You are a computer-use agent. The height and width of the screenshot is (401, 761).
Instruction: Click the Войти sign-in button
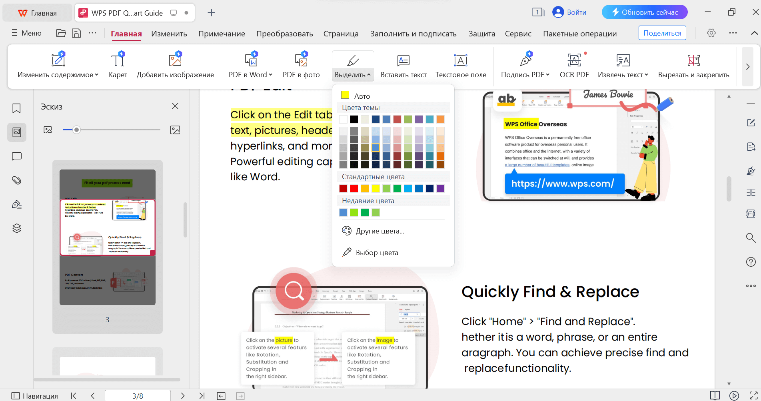click(569, 12)
